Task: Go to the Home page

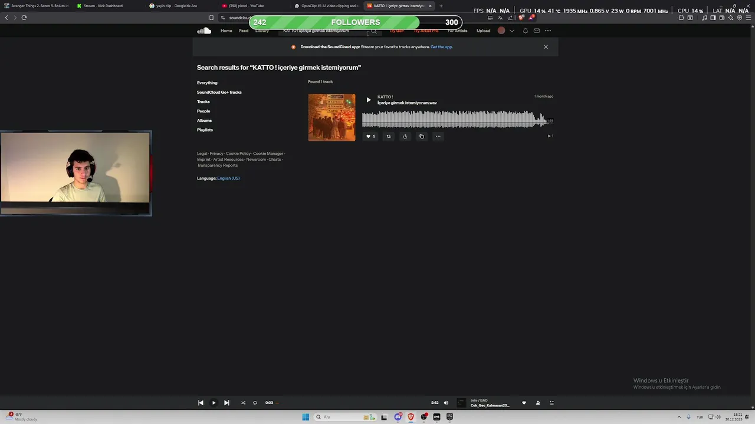Action: pos(226,31)
